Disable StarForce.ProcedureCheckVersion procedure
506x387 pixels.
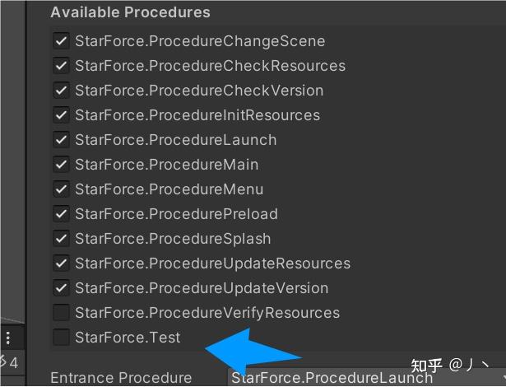click(62, 91)
